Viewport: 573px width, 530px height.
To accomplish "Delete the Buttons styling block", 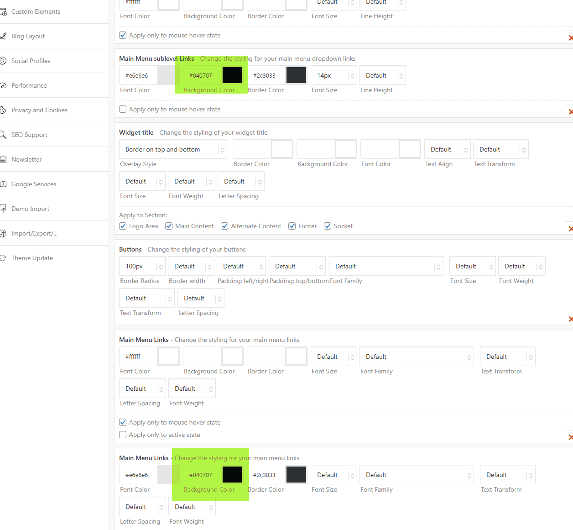I will tap(570, 319).
